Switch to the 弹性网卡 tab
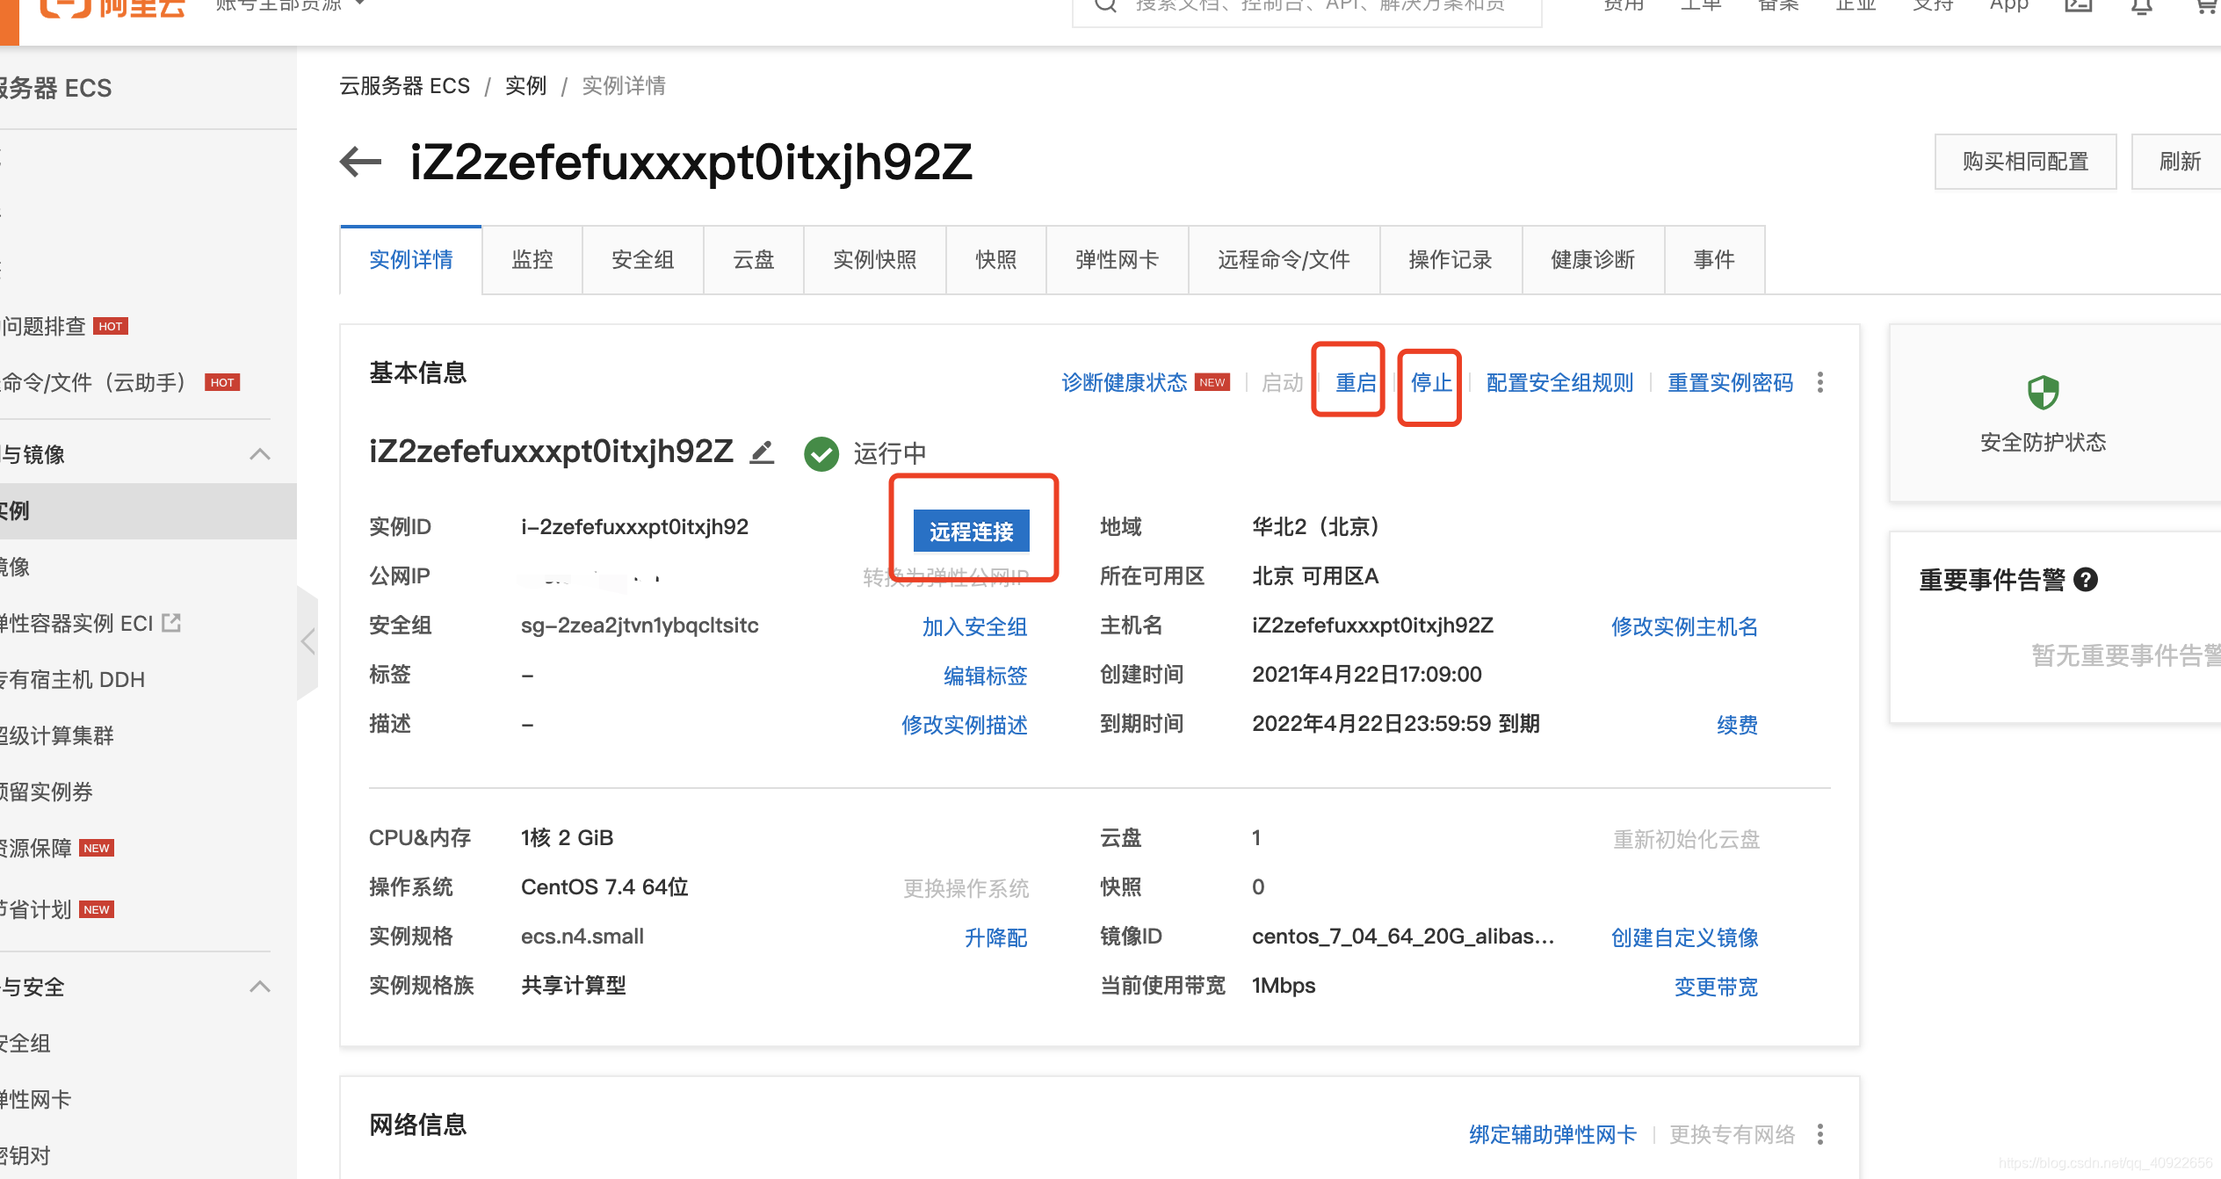This screenshot has width=2221, height=1179. pos(1118,259)
